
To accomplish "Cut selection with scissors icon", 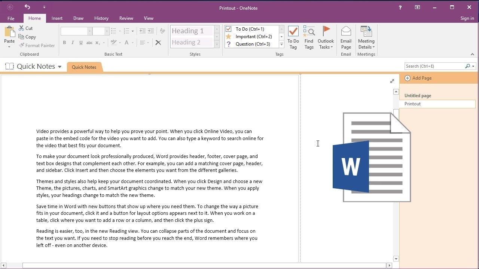I will click(26, 28).
